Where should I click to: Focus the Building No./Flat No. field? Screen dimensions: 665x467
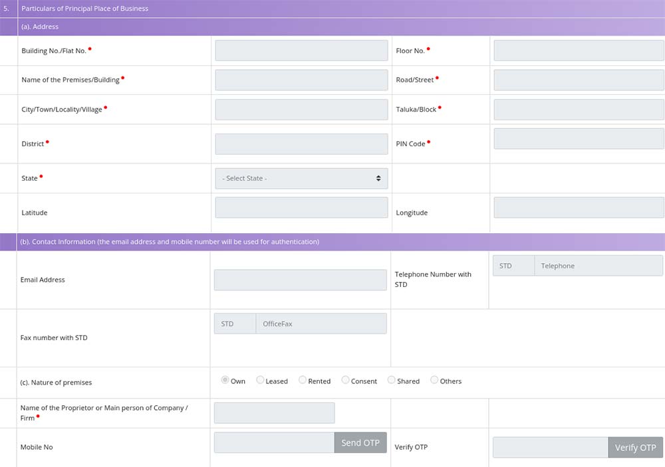pyautogui.click(x=301, y=50)
